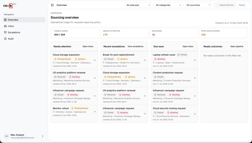The height and width of the screenshot is (143, 252).
Task: Open the three-dot menu beside Max Analyst
Action: (43, 136)
